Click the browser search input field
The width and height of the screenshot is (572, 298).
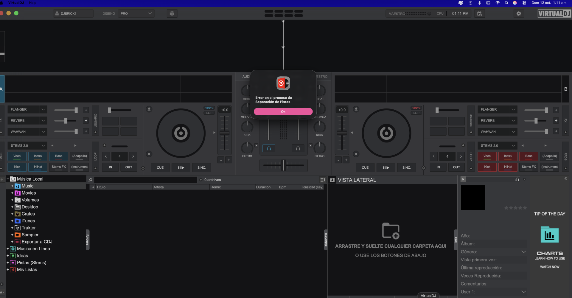pyautogui.click(x=145, y=180)
